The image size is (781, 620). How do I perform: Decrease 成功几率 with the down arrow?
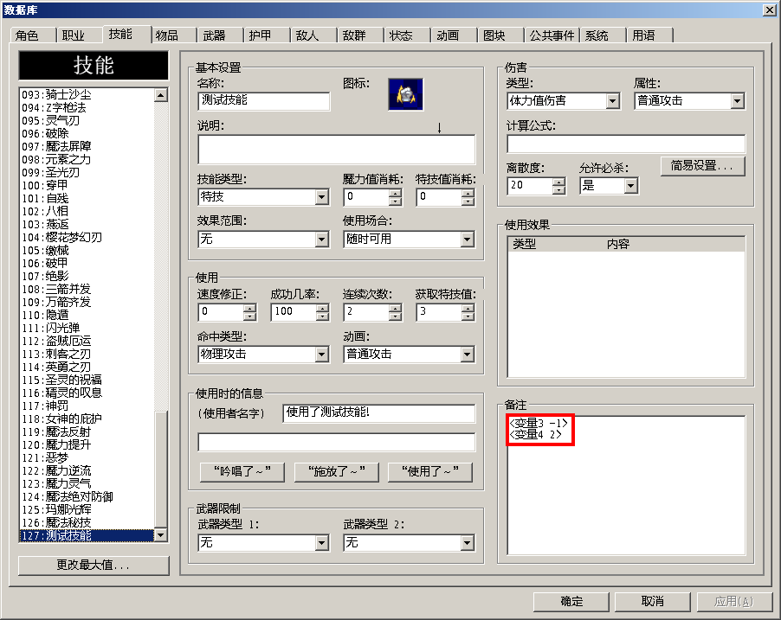click(x=322, y=316)
